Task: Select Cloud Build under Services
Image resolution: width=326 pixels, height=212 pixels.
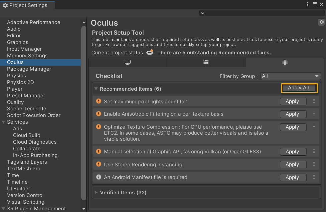Action: tap(27, 135)
